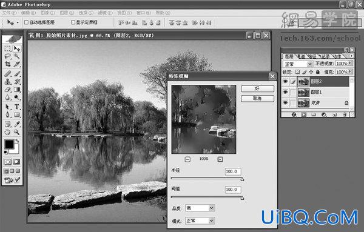
Task: Click the layer style icon in Layers panel
Action: (294, 114)
